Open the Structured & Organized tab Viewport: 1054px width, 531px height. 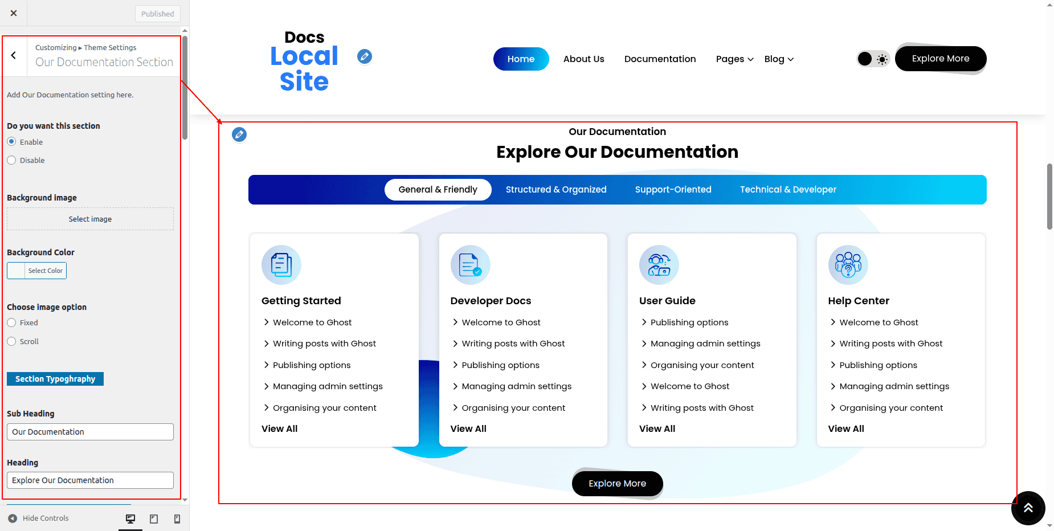[555, 190]
